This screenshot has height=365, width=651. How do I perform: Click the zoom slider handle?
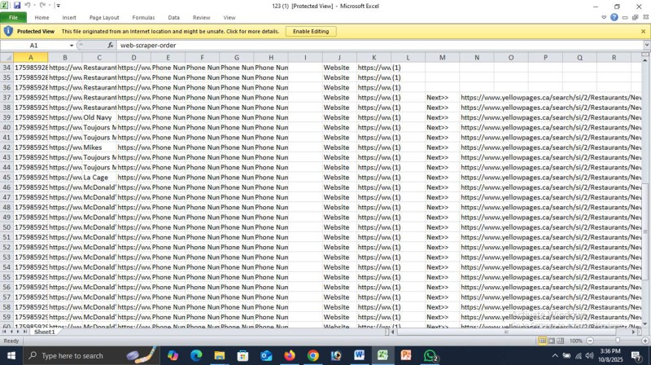[617, 341]
